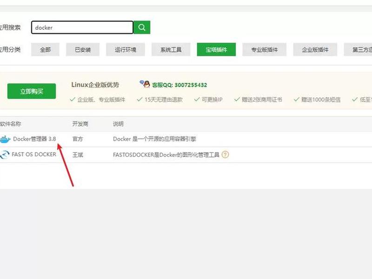The image size is (372, 279).
Task: Select the 已安装 category tab
Action: [83, 50]
